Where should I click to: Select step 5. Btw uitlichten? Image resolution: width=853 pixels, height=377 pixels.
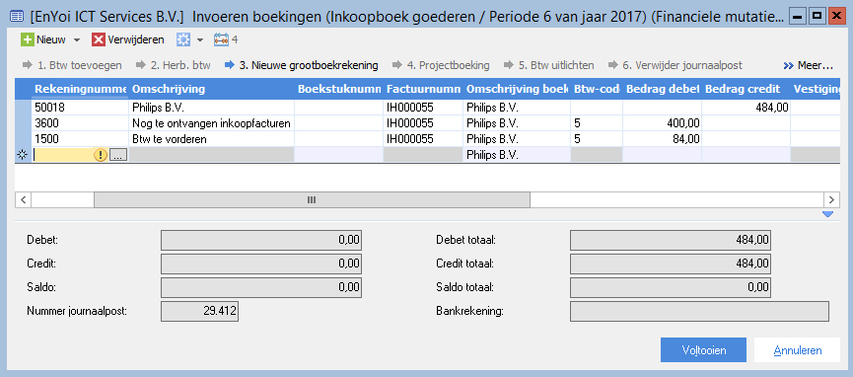[x=548, y=65]
